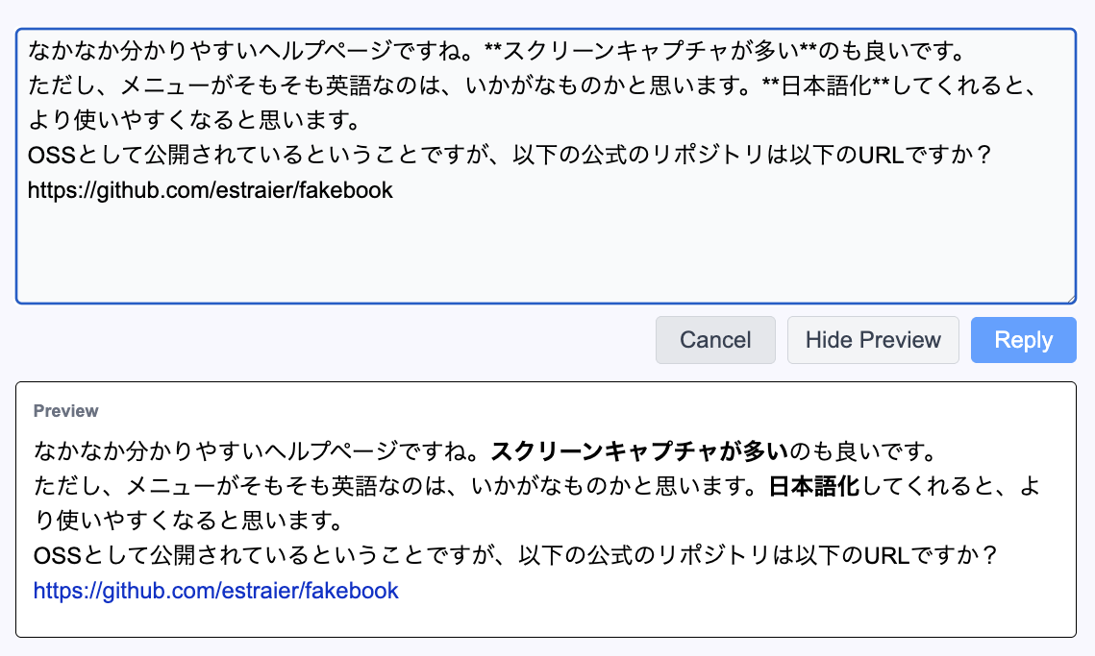This screenshot has height=656, width=1095.
Task: Click the word OSS in the preview
Action: click(56, 555)
